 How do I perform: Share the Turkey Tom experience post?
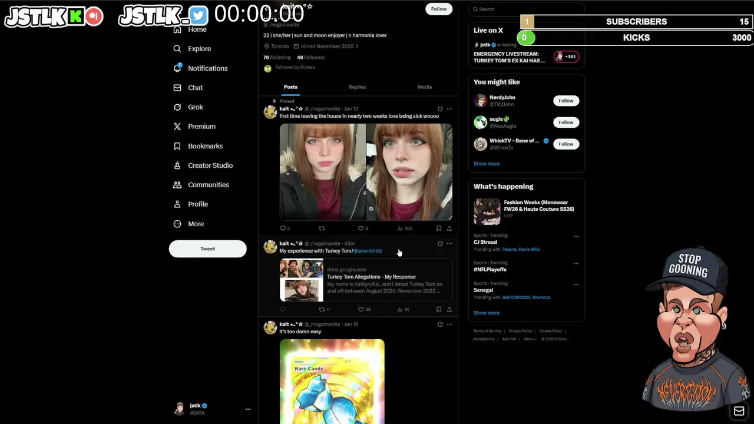(449, 309)
